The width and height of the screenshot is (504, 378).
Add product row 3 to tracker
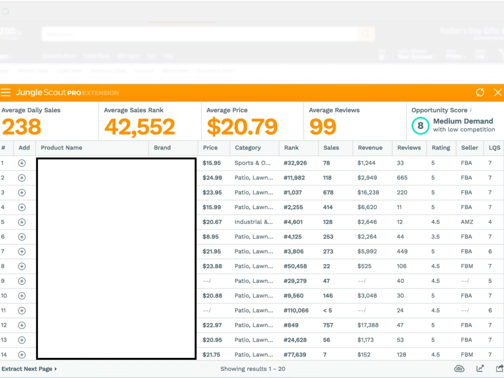point(22,193)
